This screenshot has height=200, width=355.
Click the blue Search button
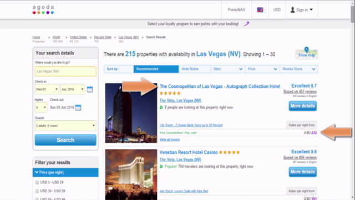[65, 140]
